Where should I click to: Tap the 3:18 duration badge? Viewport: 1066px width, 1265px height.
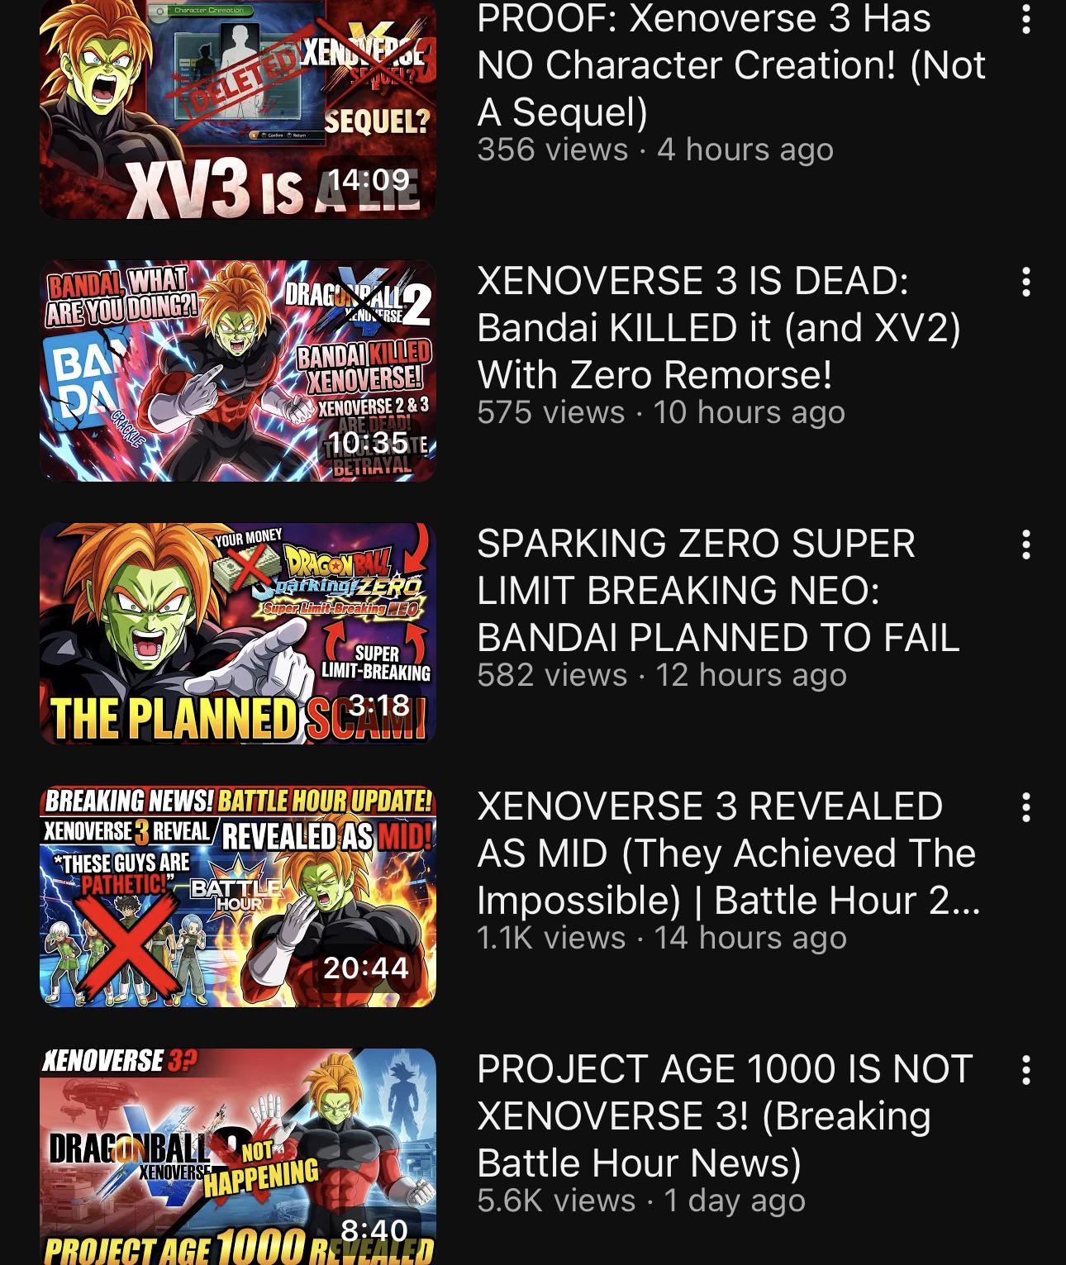tap(379, 705)
